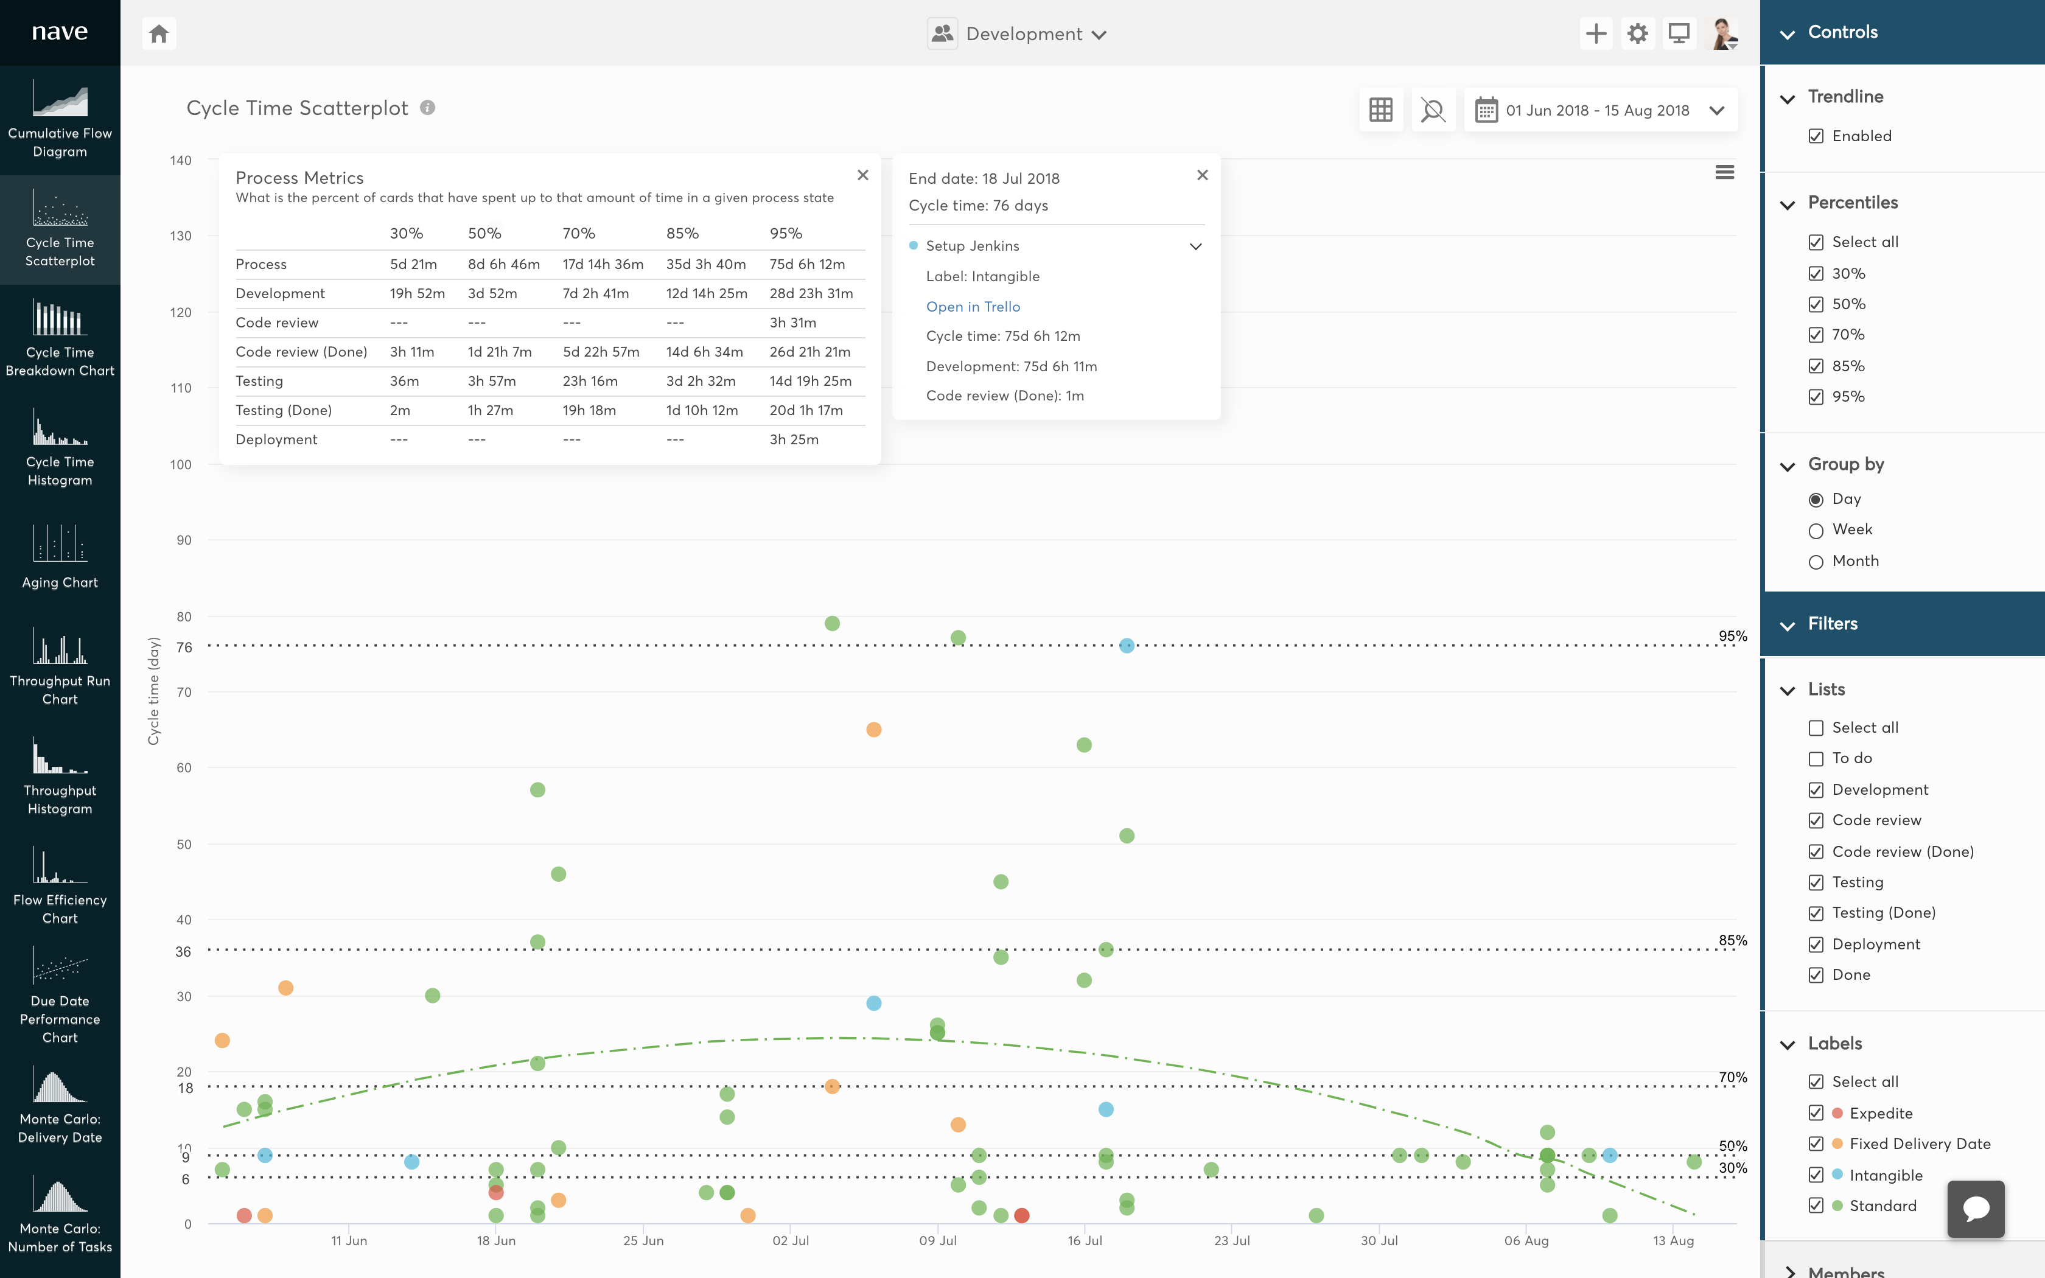The height and width of the screenshot is (1278, 2045).
Task: Uncheck the 85% percentile option
Action: [x=1818, y=365]
